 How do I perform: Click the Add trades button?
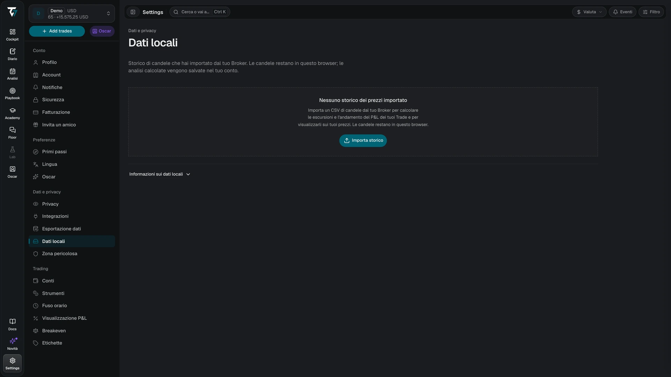pos(57,31)
